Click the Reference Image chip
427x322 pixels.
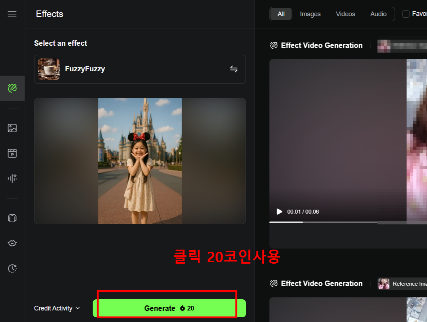[x=402, y=283]
